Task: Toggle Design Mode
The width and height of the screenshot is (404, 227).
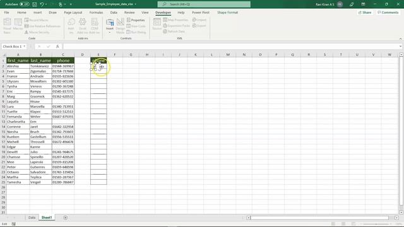Action: coord(121,26)
